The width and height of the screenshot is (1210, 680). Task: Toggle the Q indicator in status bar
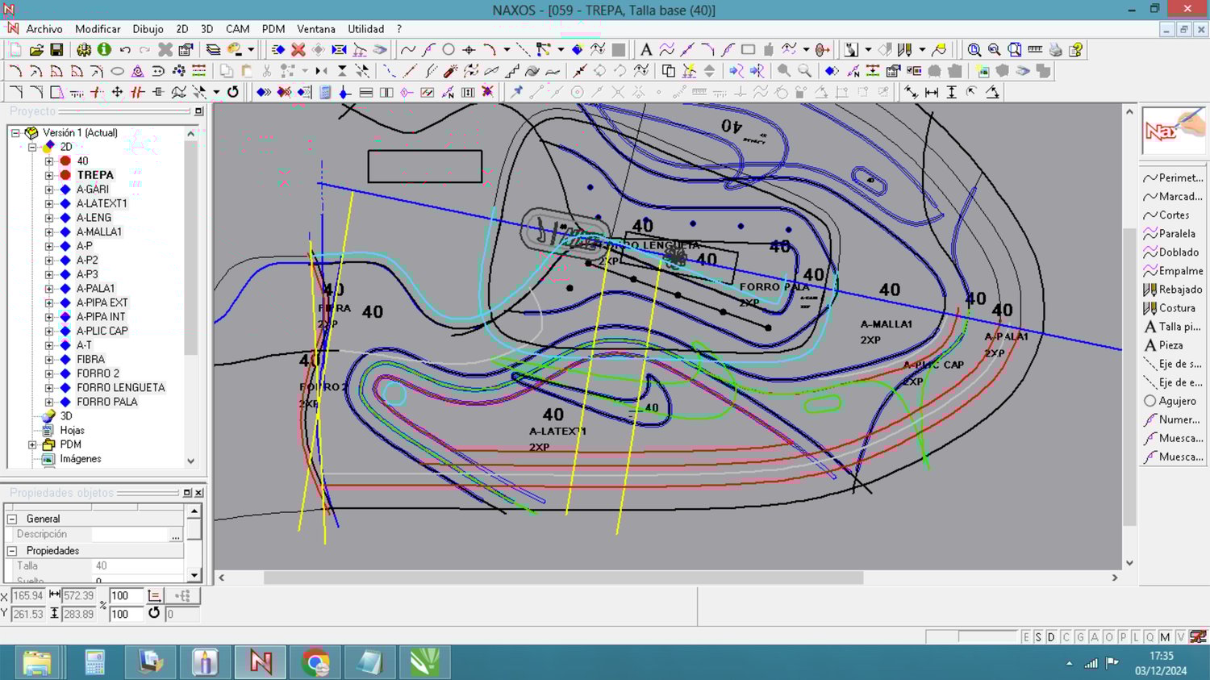pos(1150,637)
